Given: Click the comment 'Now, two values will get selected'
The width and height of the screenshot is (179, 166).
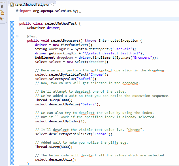Looking at the screenshot, I should coord(88,83).
